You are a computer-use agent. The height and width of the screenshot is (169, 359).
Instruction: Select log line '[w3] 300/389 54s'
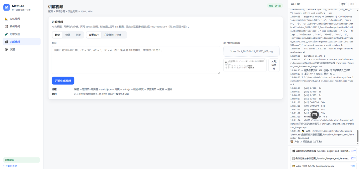tap(307, 110)
